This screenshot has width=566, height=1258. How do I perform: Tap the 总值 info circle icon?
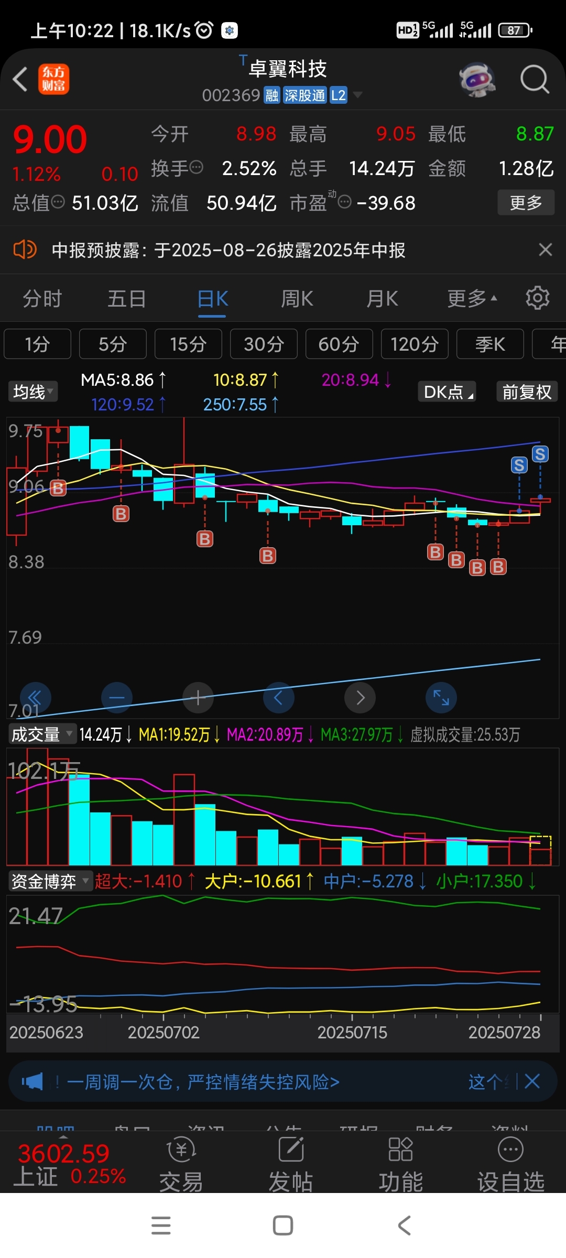58,202
